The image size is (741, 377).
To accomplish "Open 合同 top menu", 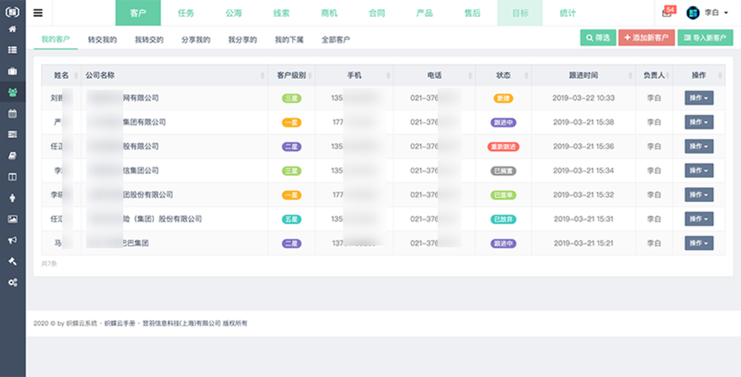I will pyautogui.click(x=377, y=13).
